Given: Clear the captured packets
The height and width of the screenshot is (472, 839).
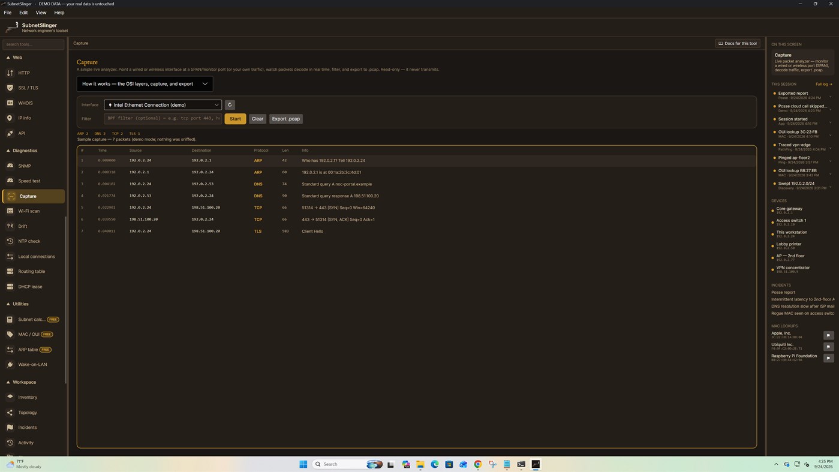Looking at the screenshot, I should click(257, 119).
